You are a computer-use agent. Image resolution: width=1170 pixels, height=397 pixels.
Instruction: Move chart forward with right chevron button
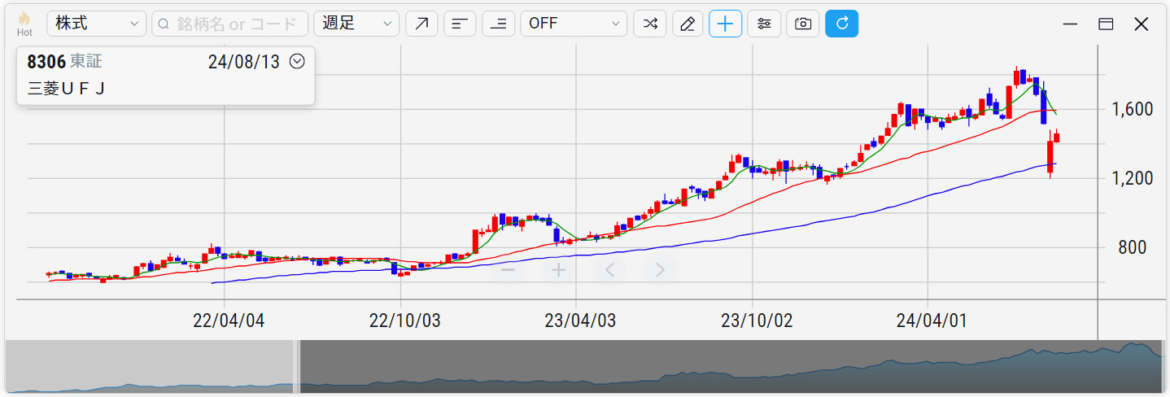(661, 270)
